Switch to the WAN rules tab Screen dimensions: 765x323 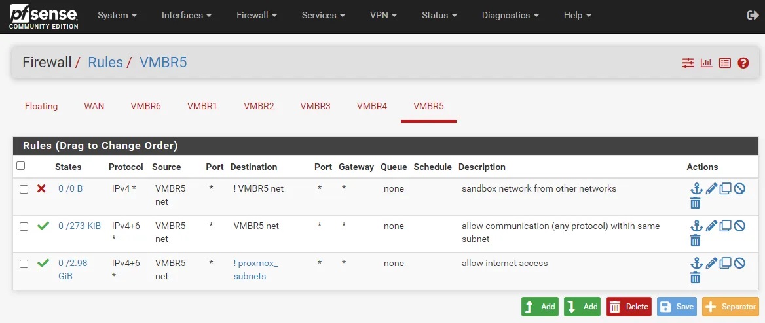(x=94, y=106)
